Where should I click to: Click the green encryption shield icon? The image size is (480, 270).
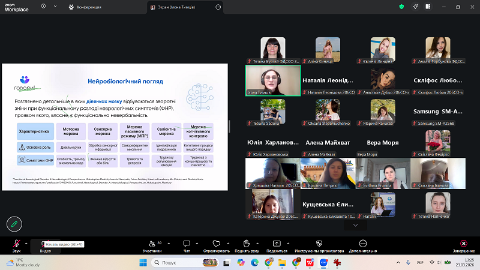[401, 7]
